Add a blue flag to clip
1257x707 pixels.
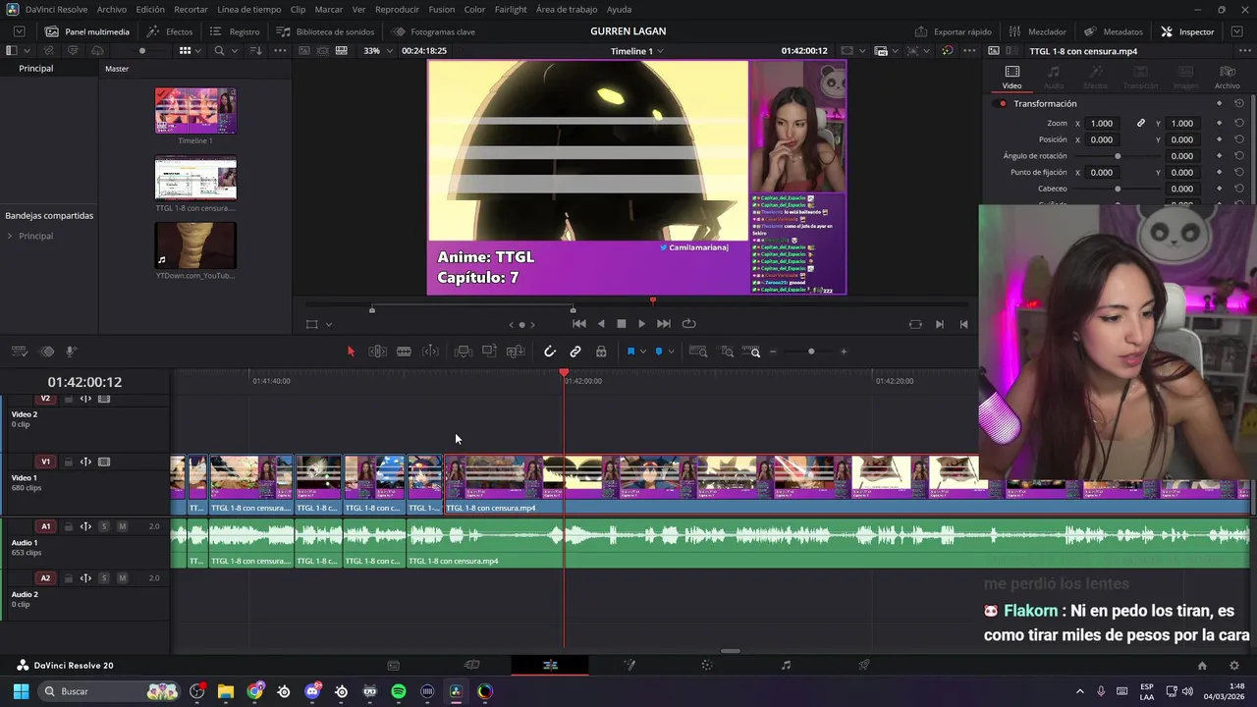click(630, 352)
